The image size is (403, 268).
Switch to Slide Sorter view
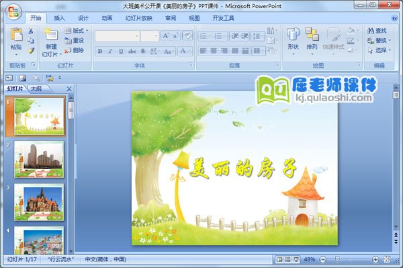point(287,259)
